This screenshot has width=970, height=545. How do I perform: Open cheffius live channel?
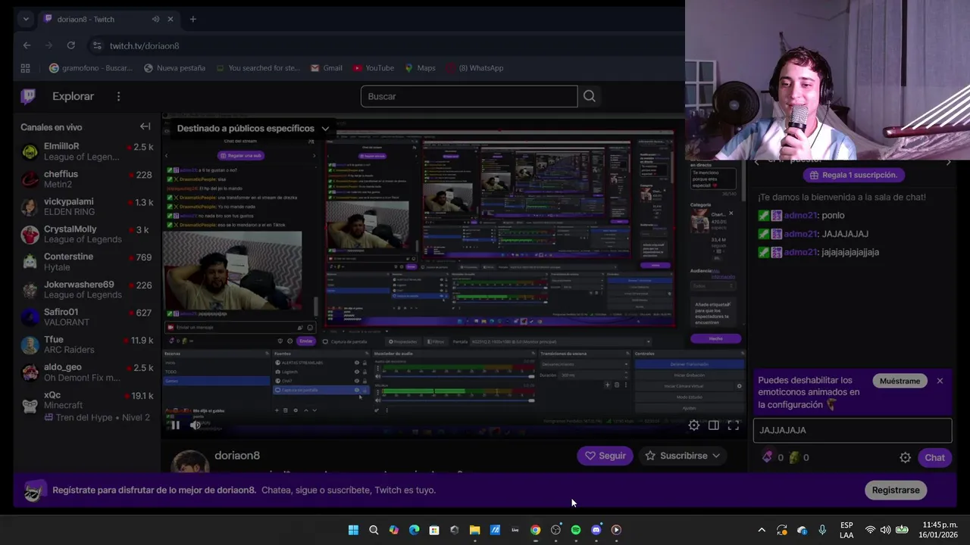tap(87, 179)
